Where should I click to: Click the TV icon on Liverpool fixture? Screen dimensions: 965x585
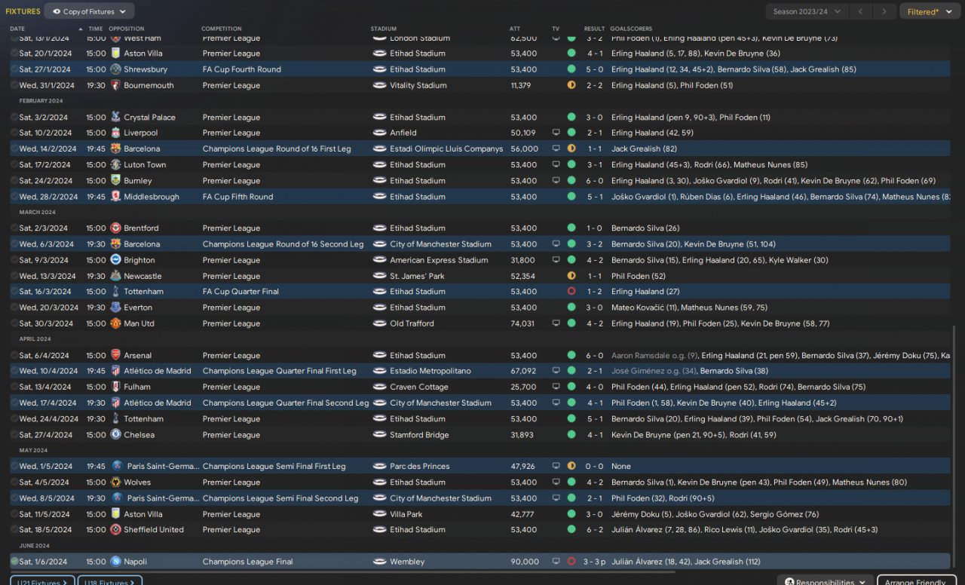556,133
